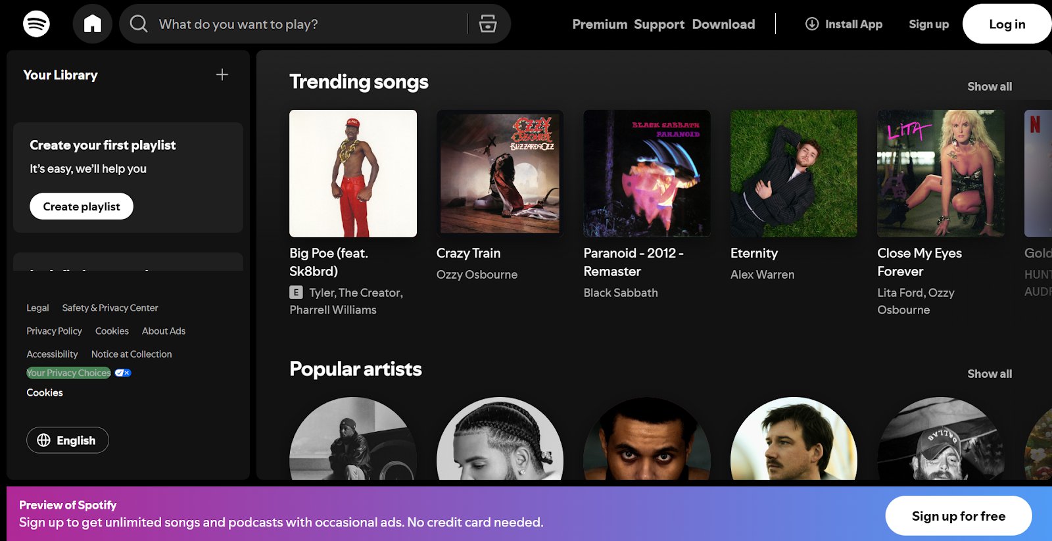Click 'Paranoid - 2012 - Remaster' title
The height and width of the screenshot is (541, 1052).
pyautogui.click(x=633, y=262)
